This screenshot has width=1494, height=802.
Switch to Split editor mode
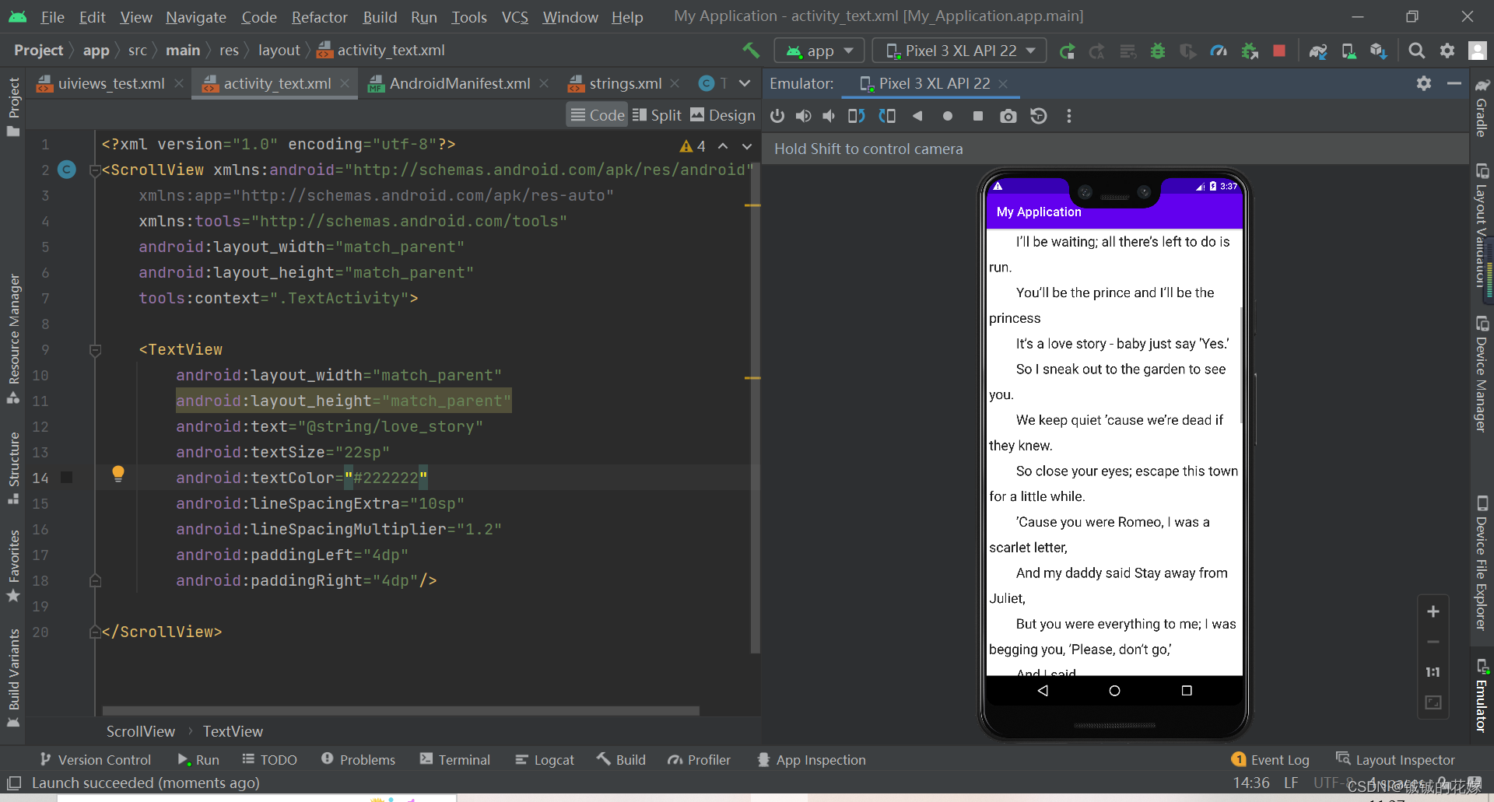(x=656, y=115)
